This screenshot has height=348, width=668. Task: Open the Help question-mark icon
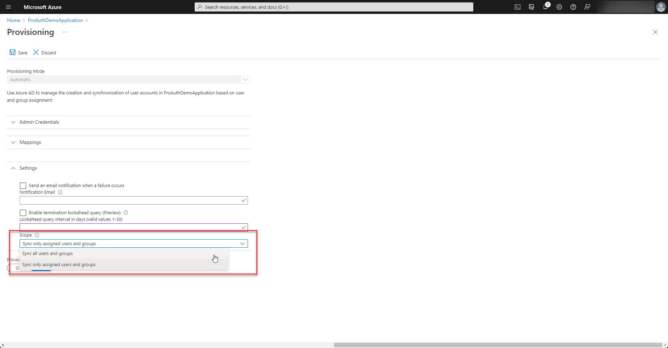[x=573, y=7]
